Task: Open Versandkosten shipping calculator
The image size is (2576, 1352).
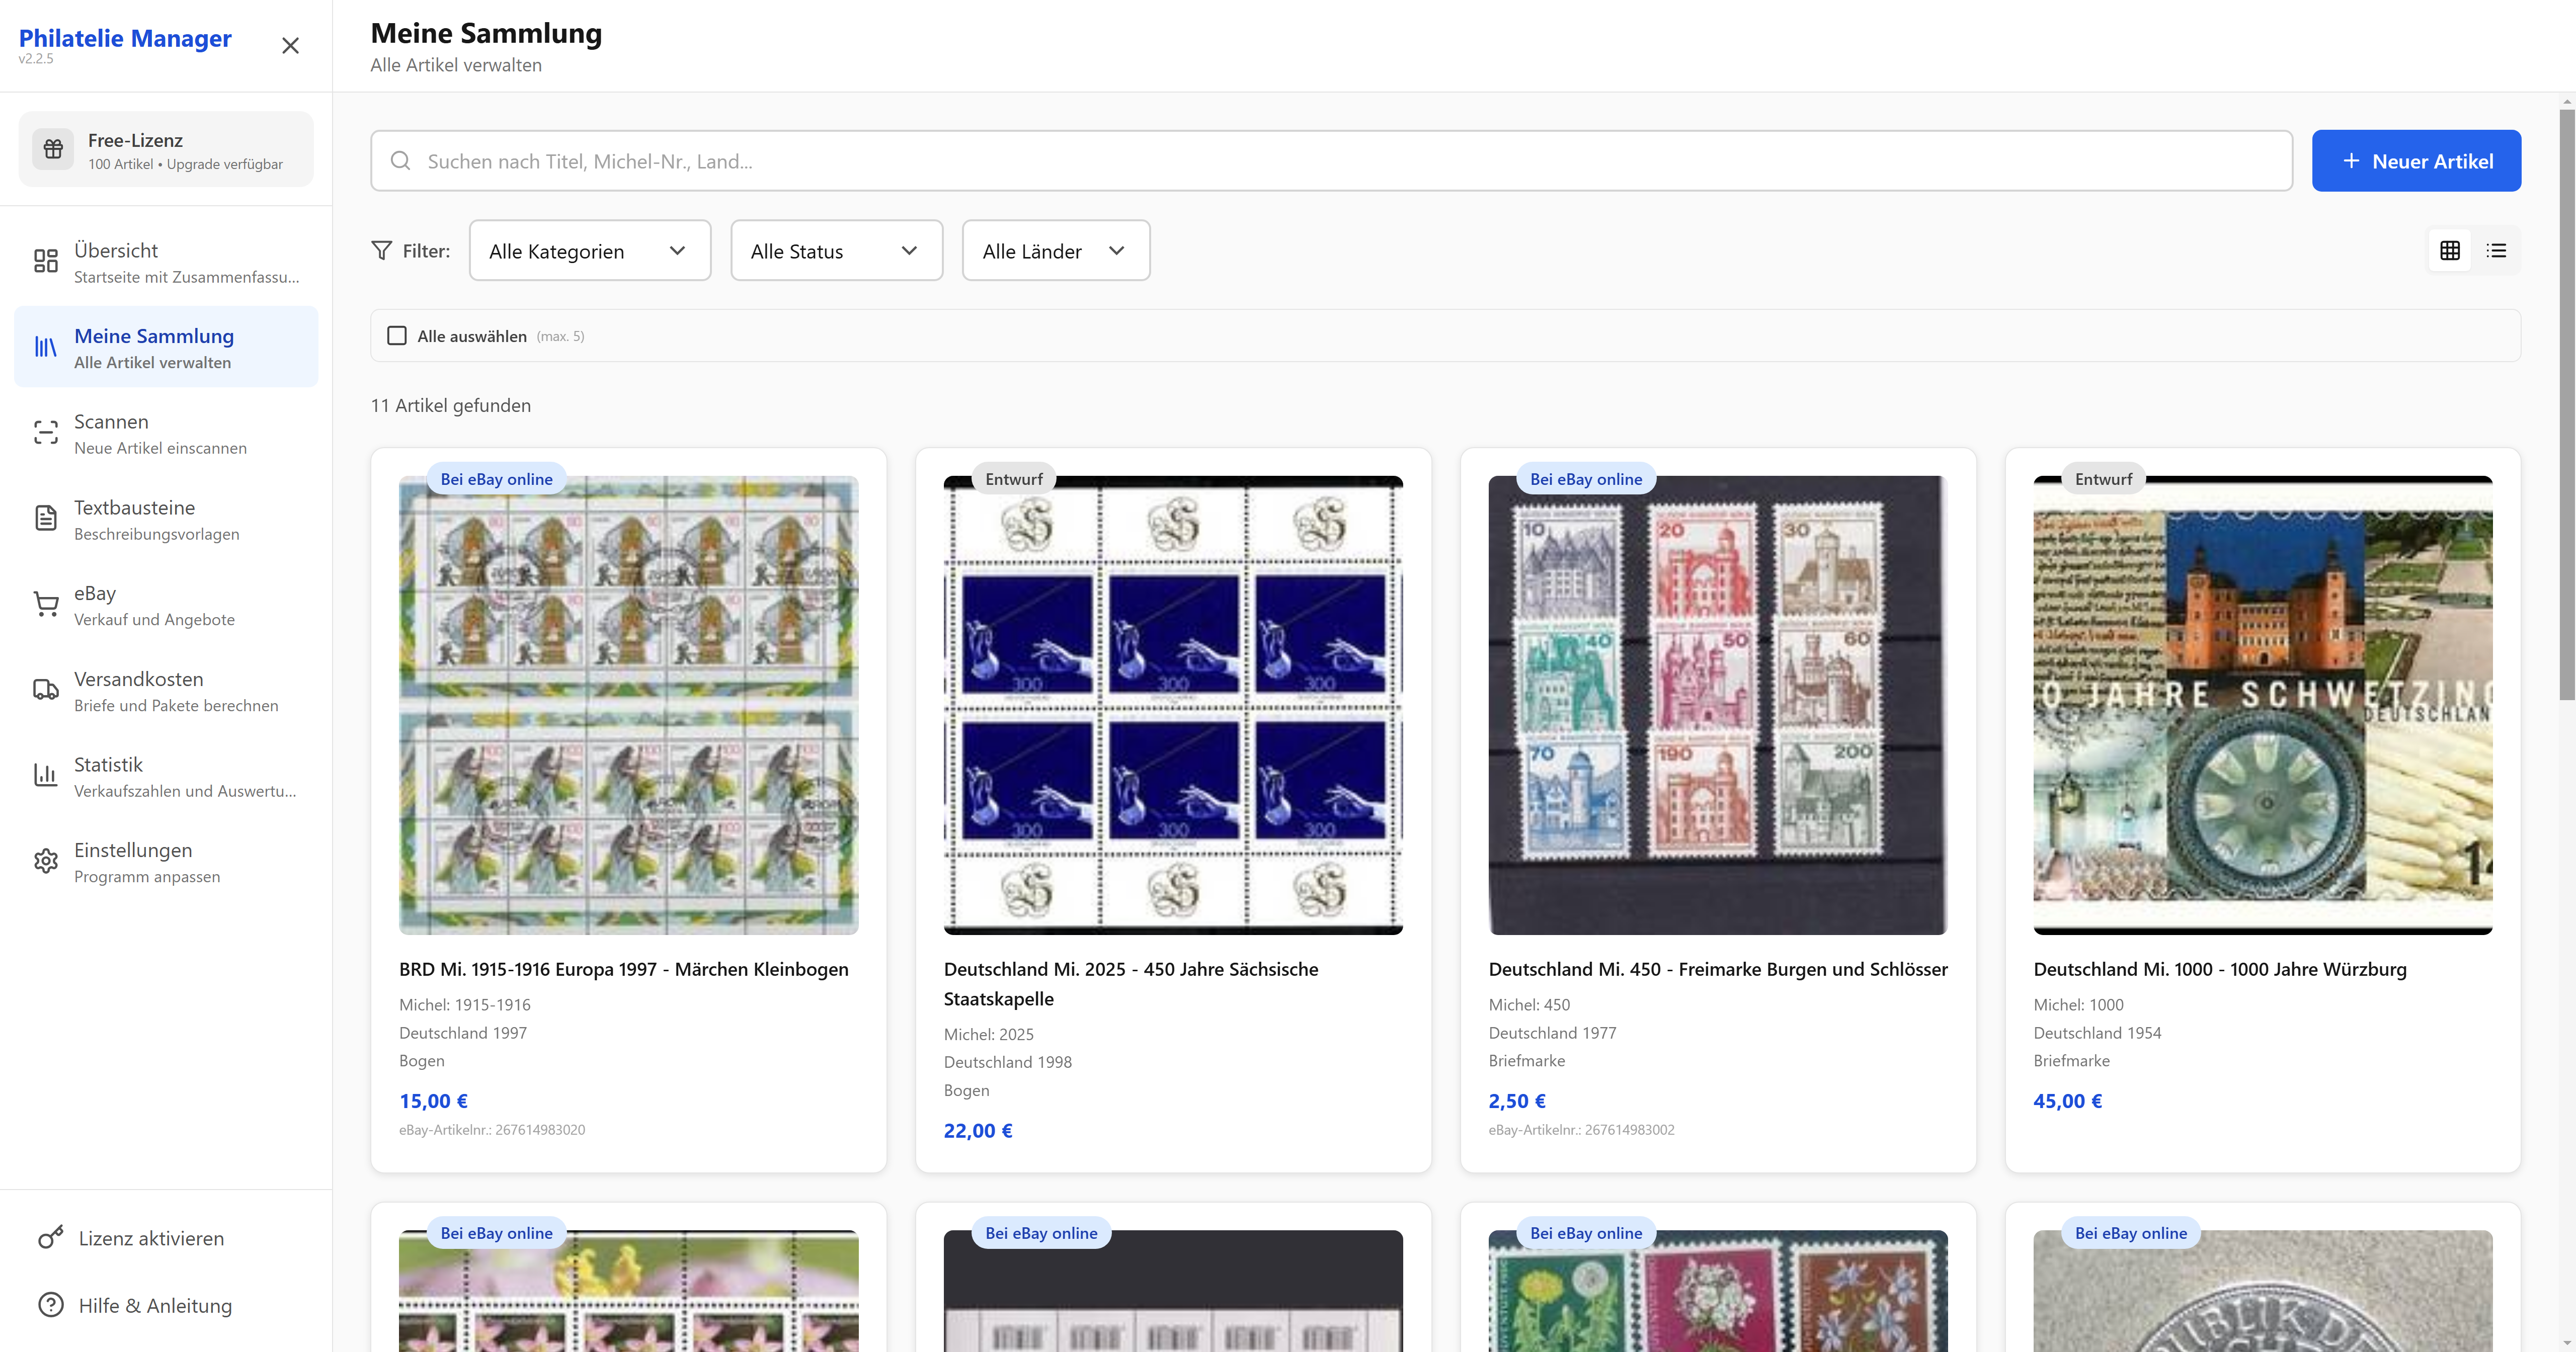Action: pos(166,690)
